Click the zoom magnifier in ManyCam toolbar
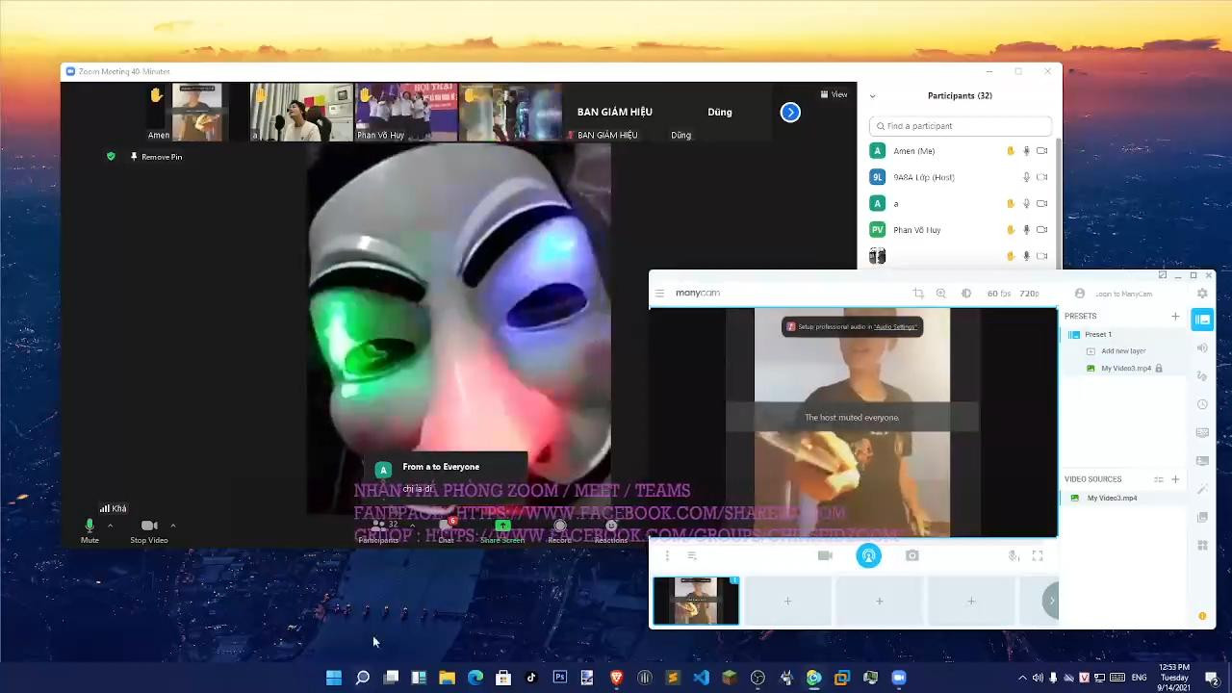1232x693 pixels. [x=941, y=294]
